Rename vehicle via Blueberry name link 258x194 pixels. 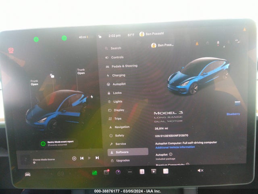coord(233,114)
